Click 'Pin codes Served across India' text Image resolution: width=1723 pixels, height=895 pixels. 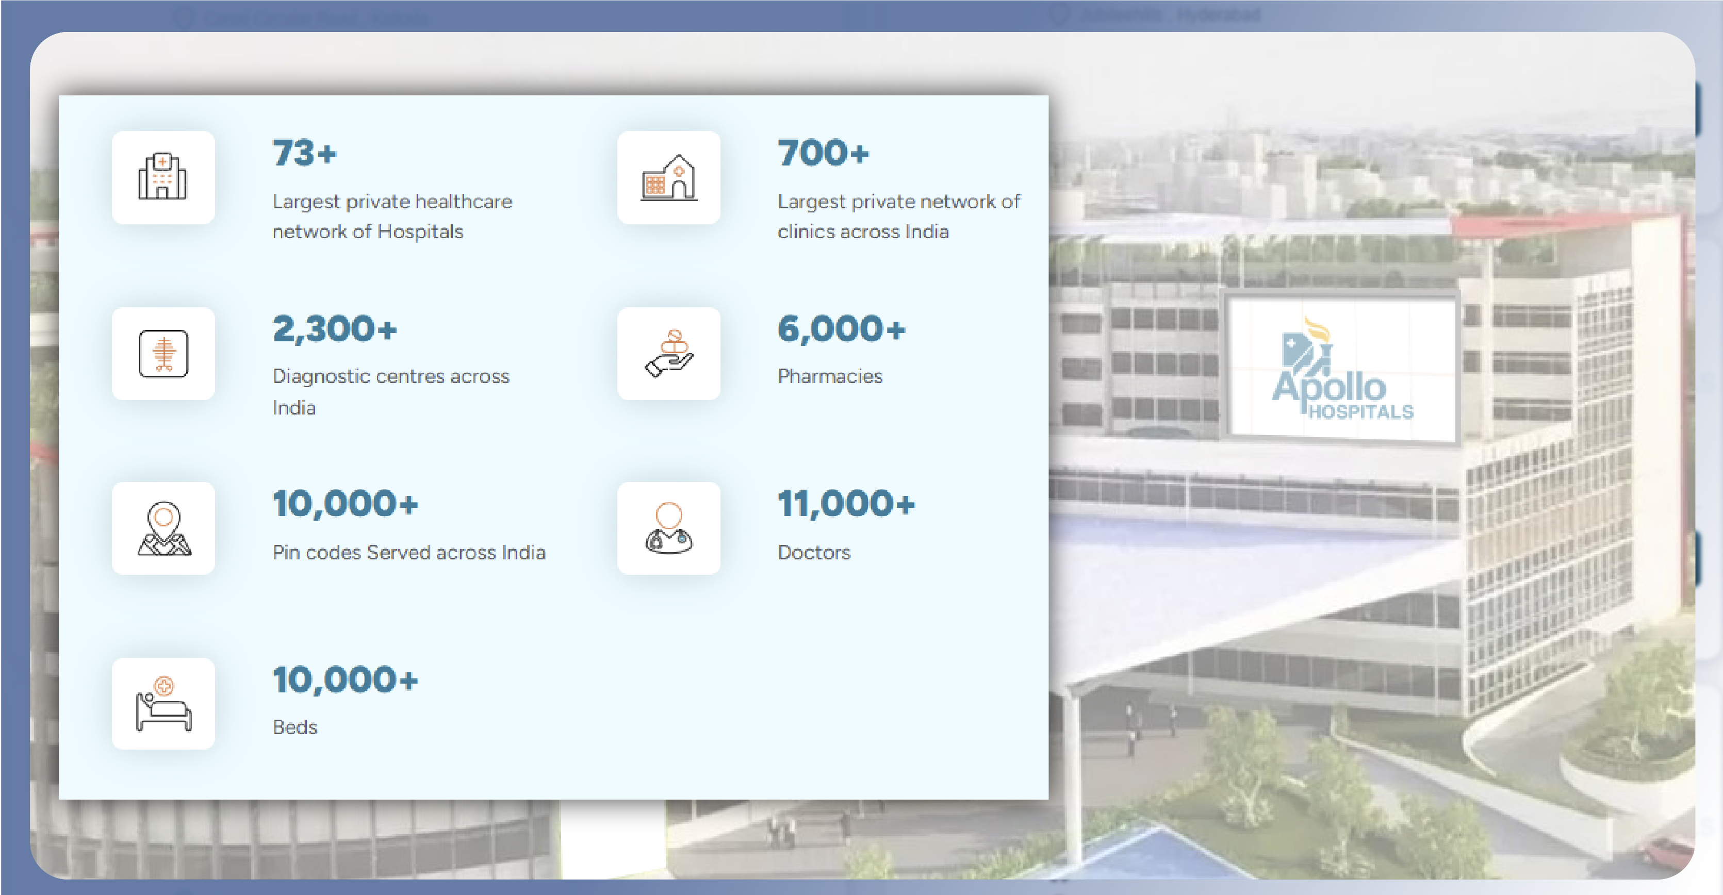(x=409, y=553)
